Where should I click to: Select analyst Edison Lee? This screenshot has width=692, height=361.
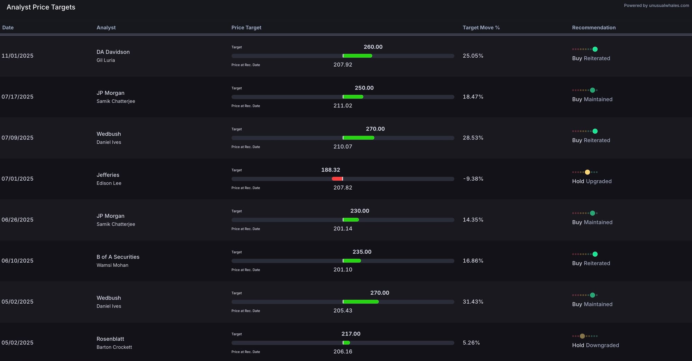coord(109,183)
